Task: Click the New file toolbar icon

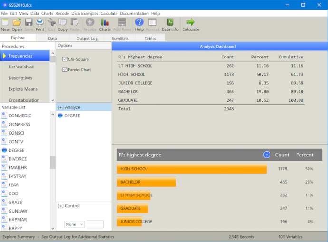Action: tap(5, 22)
